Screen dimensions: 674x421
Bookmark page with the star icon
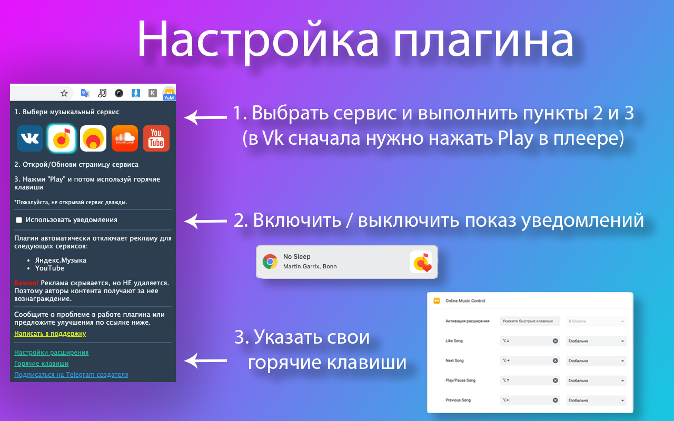pyautogui.click(x=64, y=93)
